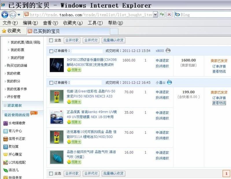This screenshot has height=179, width=231.
Task: Click Wangwang chat icon next to xl600
Action: click(x=168, y=51)
